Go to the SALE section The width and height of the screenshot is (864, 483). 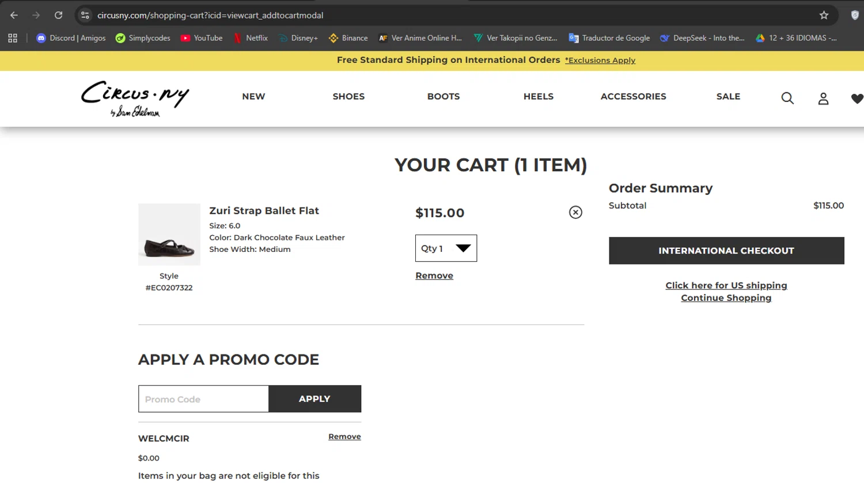coord(728,96)
